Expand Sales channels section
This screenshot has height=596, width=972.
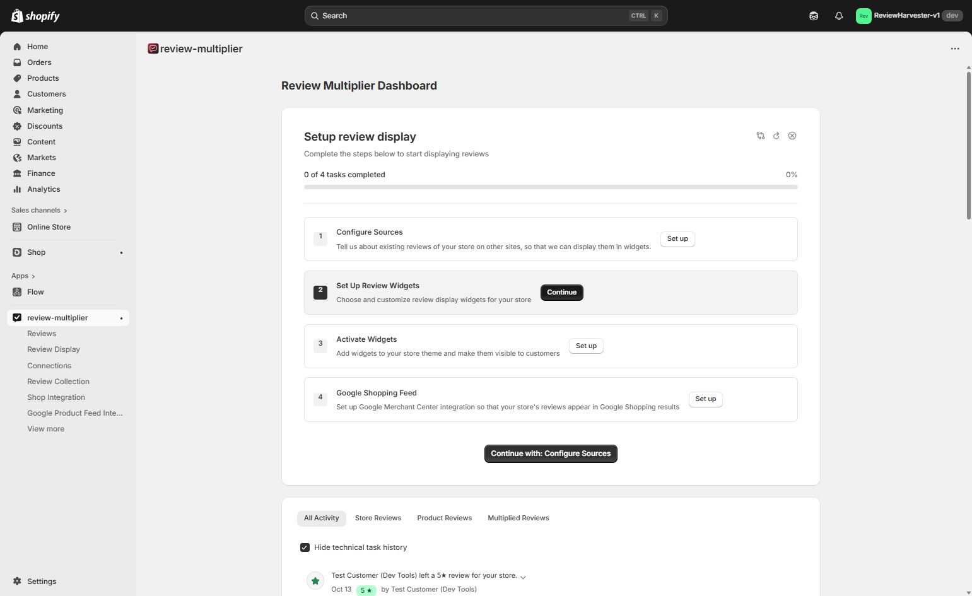(x=39, y=210)
